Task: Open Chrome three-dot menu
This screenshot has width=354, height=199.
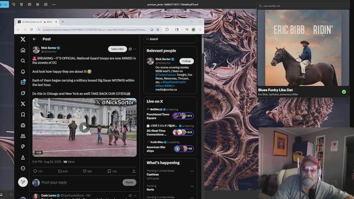Action: point(200,30)
